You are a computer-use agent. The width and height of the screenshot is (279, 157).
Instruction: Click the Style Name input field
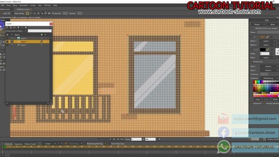268,32
